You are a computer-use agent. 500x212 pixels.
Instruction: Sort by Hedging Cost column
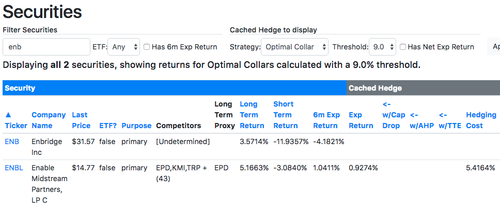tap(481, 120)
